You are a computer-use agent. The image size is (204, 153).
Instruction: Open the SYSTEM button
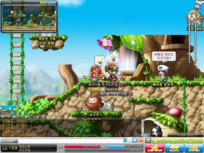point(194,148)
